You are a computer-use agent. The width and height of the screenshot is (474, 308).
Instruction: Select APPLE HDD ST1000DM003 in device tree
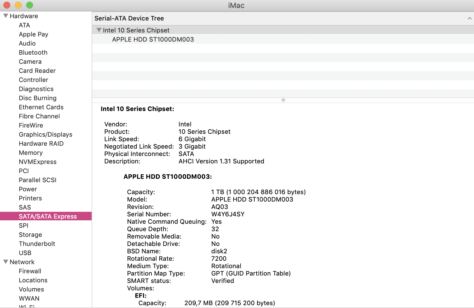coord(153,39)
